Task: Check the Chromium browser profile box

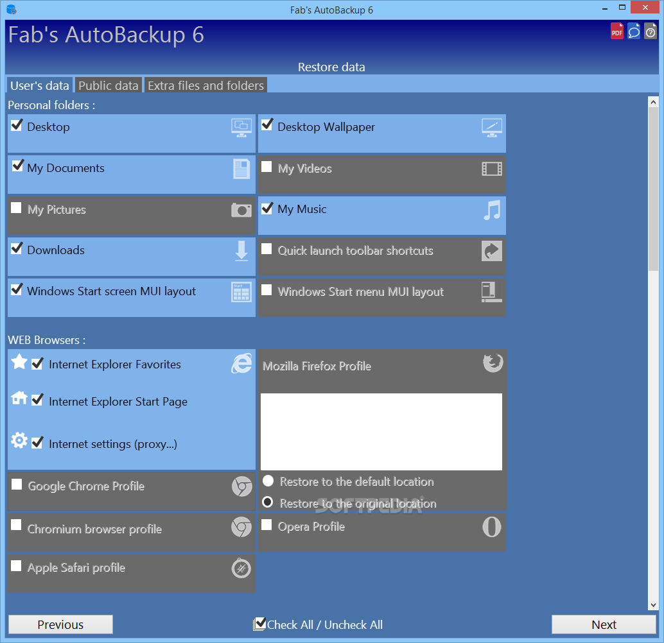Action: point(16,525)
